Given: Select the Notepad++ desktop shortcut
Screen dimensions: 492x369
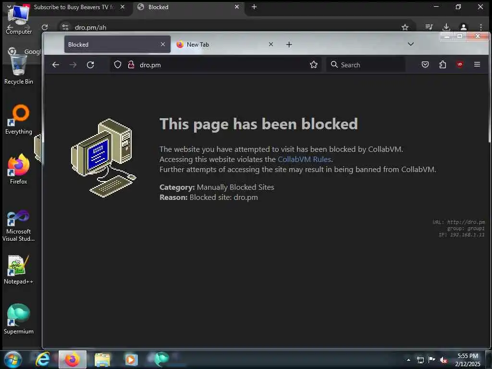Looking at the screenshot, I should click(19, 270).
